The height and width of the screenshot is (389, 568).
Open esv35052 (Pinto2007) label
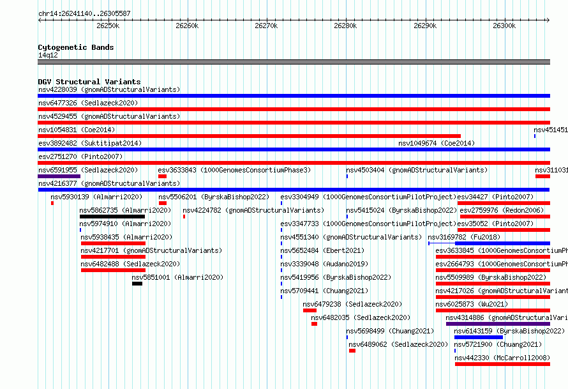(495, 224)
